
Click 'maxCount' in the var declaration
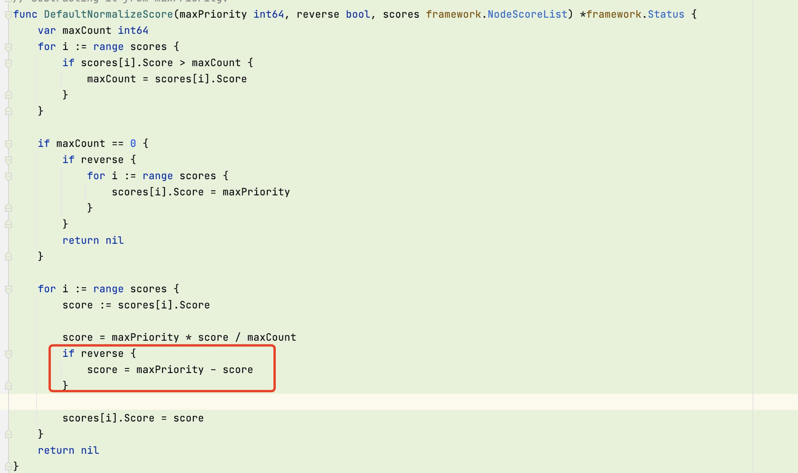(x=87, y=31)
